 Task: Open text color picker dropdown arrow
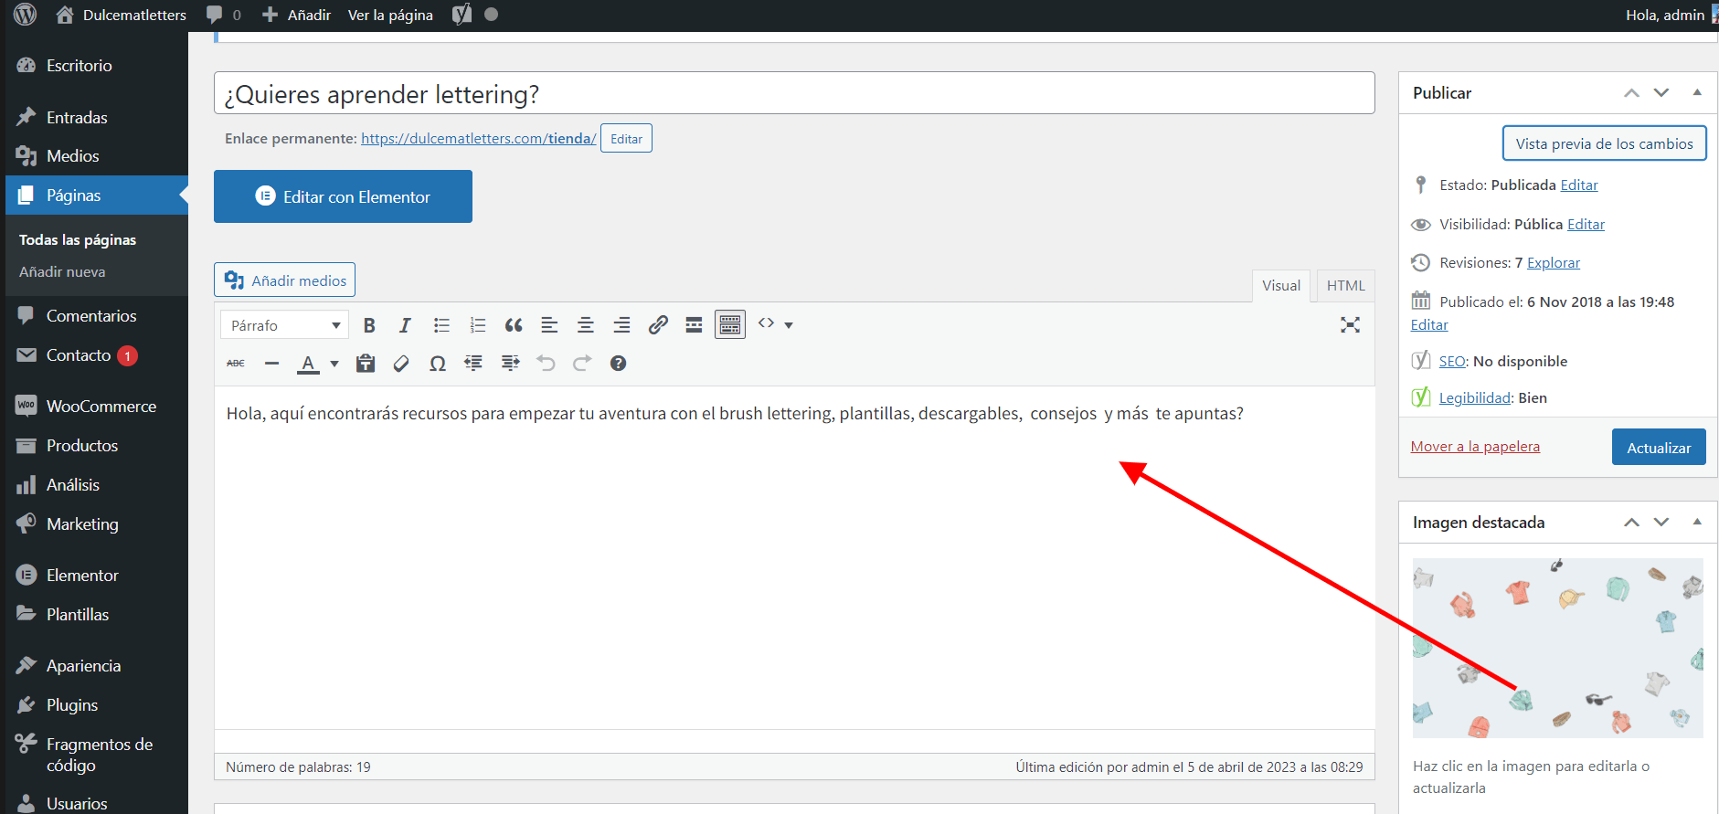[334, 364]
